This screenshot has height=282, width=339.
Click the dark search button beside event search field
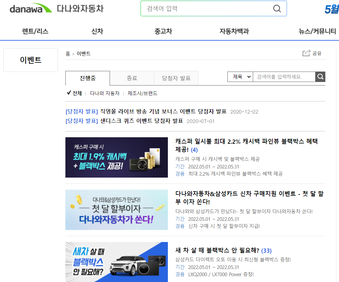320,77
